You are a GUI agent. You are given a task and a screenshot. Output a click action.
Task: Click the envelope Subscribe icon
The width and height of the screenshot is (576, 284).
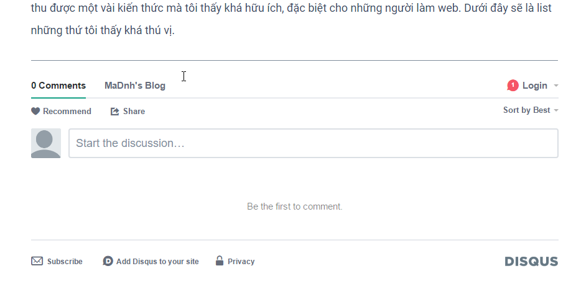click(37, 261)
